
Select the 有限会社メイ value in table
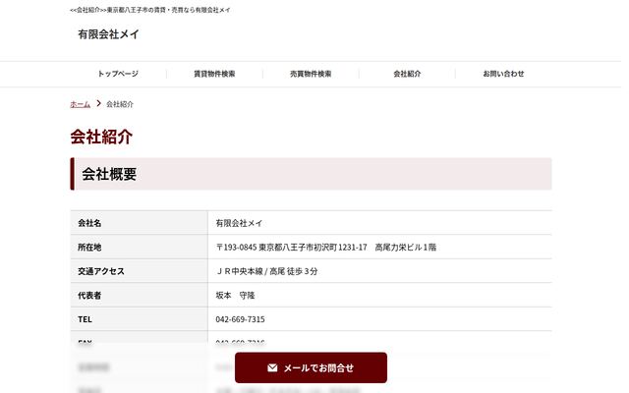(x=239, y=223)
